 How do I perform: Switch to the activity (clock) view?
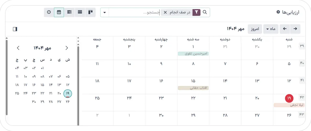pos(49,12)
